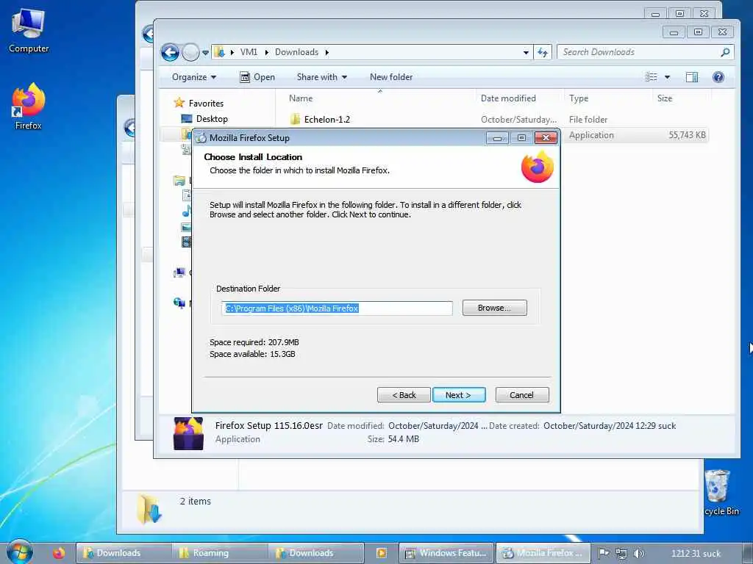Open the Share with menu
Screen dimensions: 753x564
click(x=322, y=76)
